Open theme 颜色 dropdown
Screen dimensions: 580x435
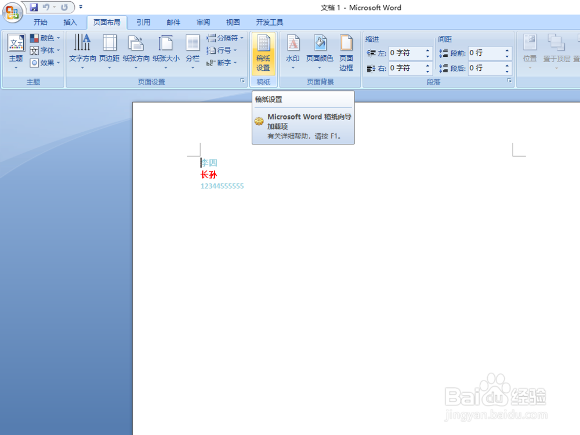coord(45,38)
